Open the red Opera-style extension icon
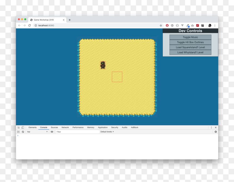234x182 pixels. coord(167,25)
